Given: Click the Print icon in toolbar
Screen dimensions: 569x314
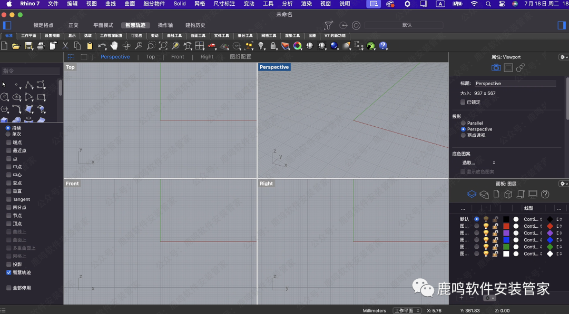Looking at the screenshot, I should [41, 46].
